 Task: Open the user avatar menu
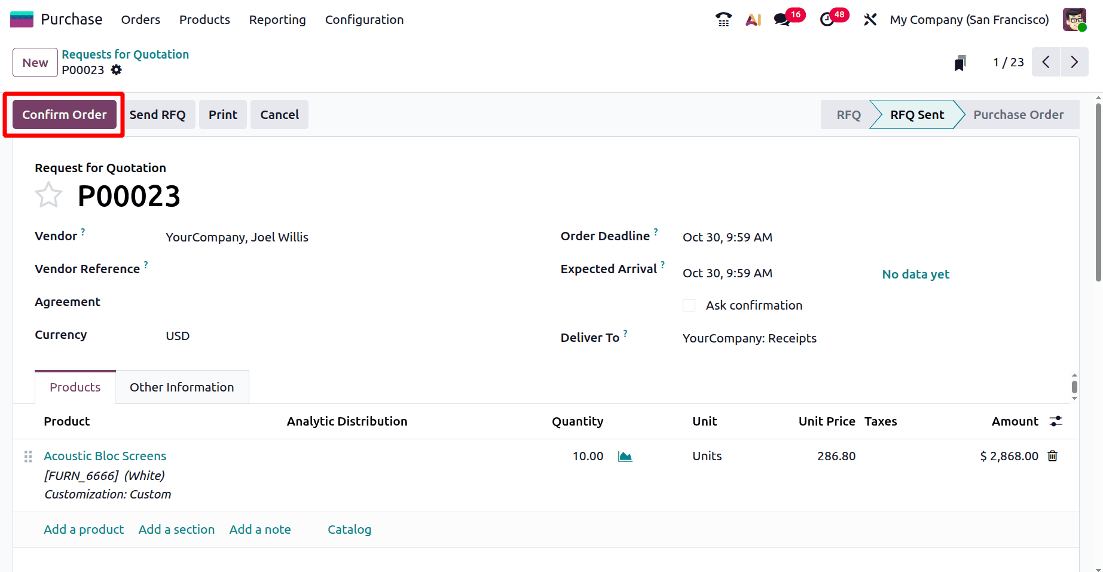[1074, 19]
